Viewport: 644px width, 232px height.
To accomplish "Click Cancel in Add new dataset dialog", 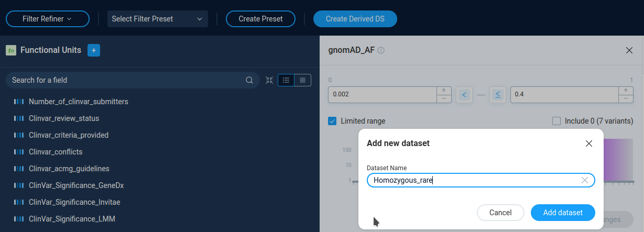I will coord(500,213).
